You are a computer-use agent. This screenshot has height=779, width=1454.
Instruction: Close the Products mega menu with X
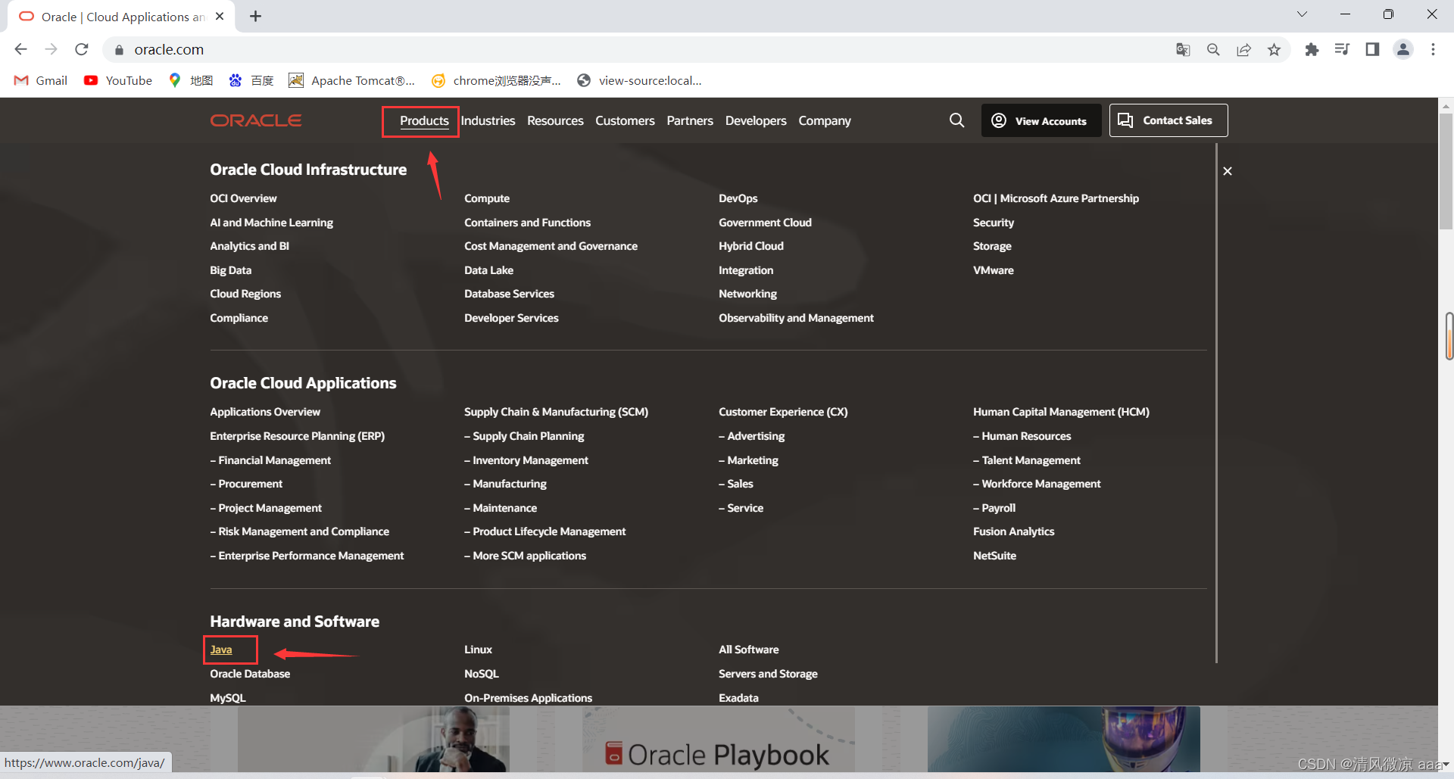coord(1228,171)
